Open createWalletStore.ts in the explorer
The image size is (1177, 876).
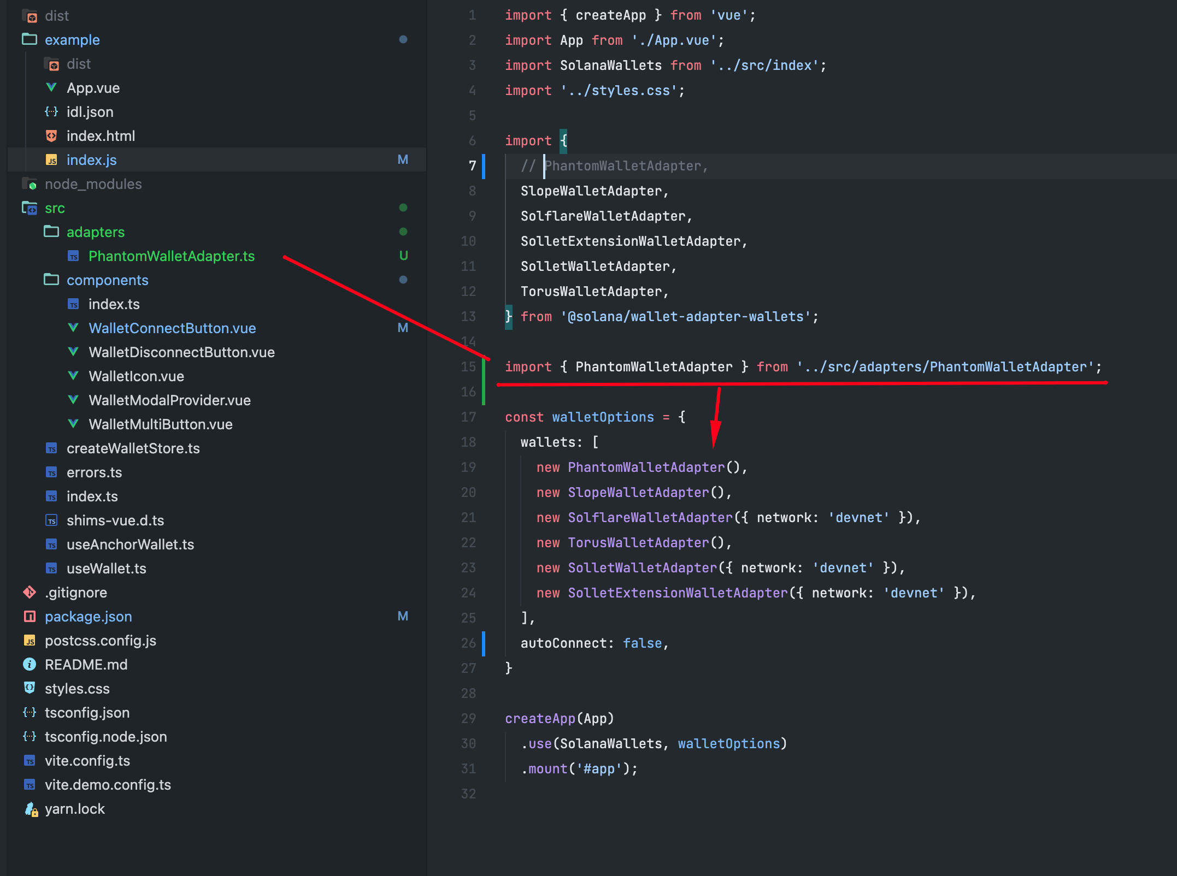134,448
